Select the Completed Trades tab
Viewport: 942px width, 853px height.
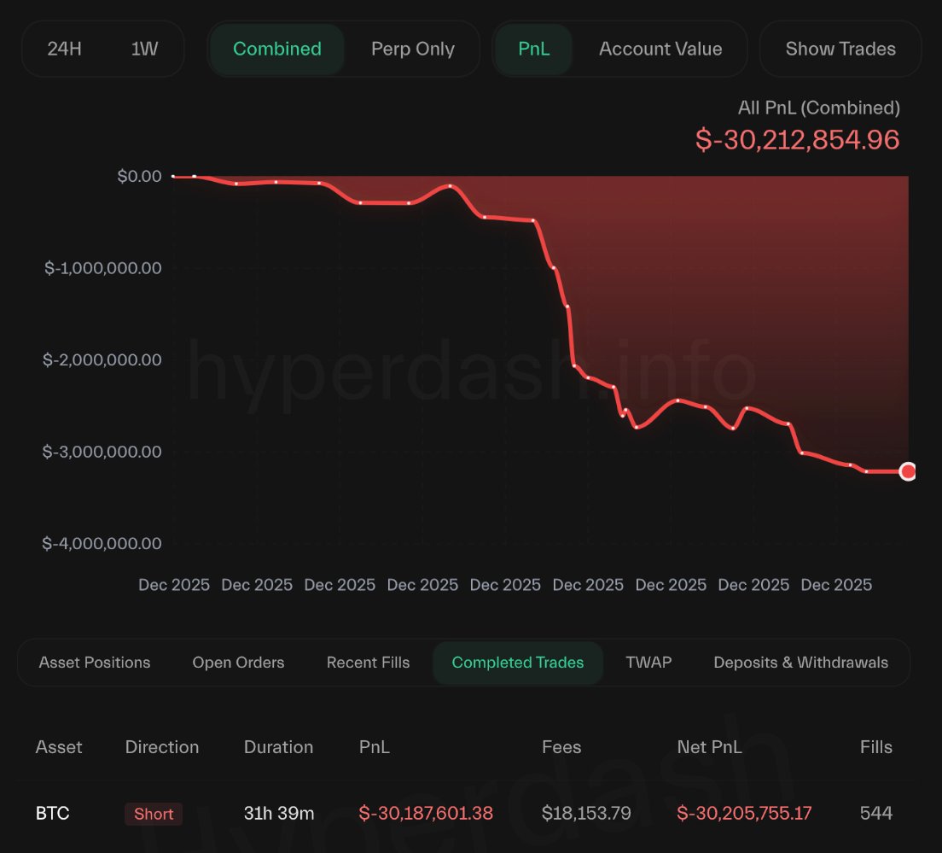click(518, 663)
